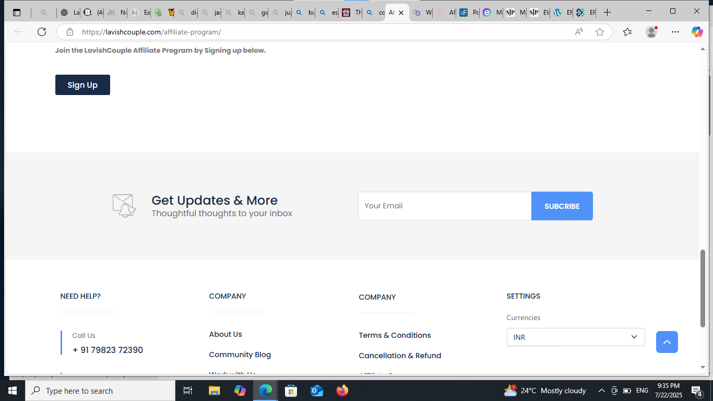The height and width of the screenshot is (401, 713).
Task: Click the phone number + 91 79823 72390
Action: point(108,350)
